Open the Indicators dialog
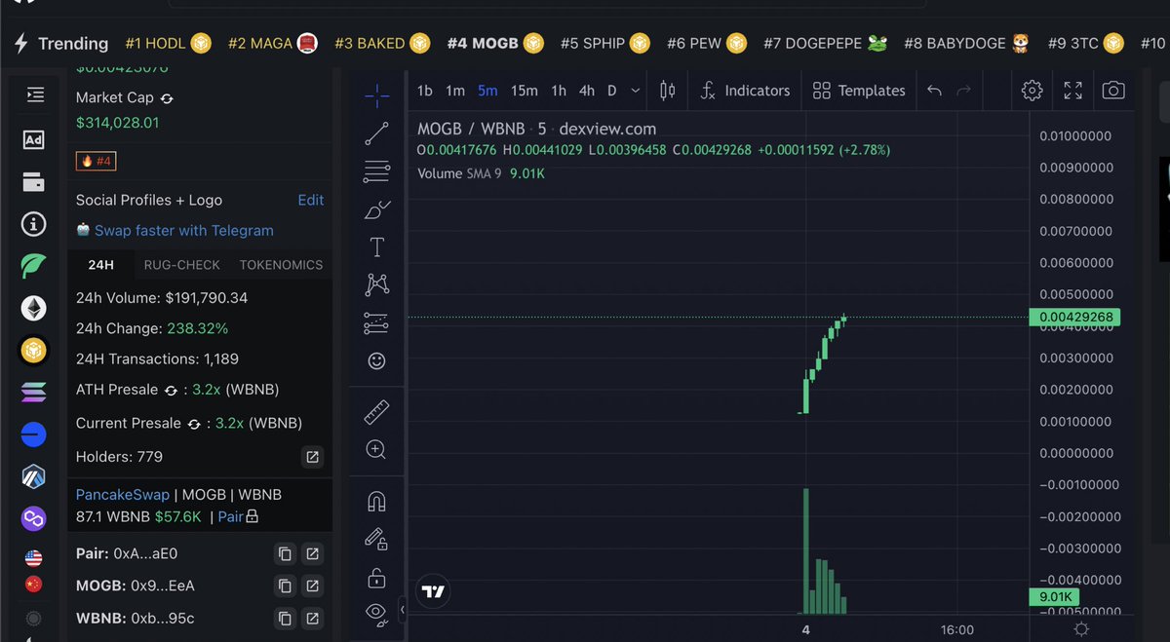Screen dimensions: 1170x642 pos(745,91)
